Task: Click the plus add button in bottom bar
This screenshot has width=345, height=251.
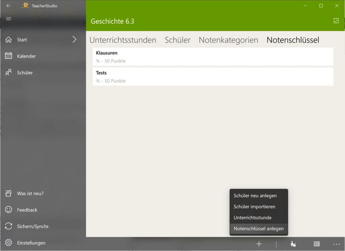Action: coord(259,244)
